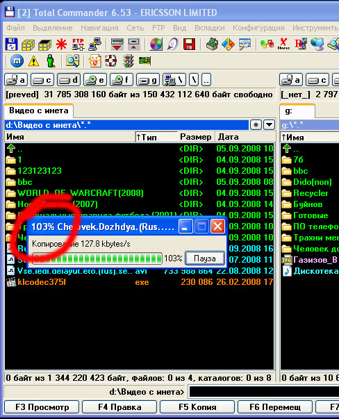Open the Конфигурация menu
339x419 pixels.
[258, 28]
